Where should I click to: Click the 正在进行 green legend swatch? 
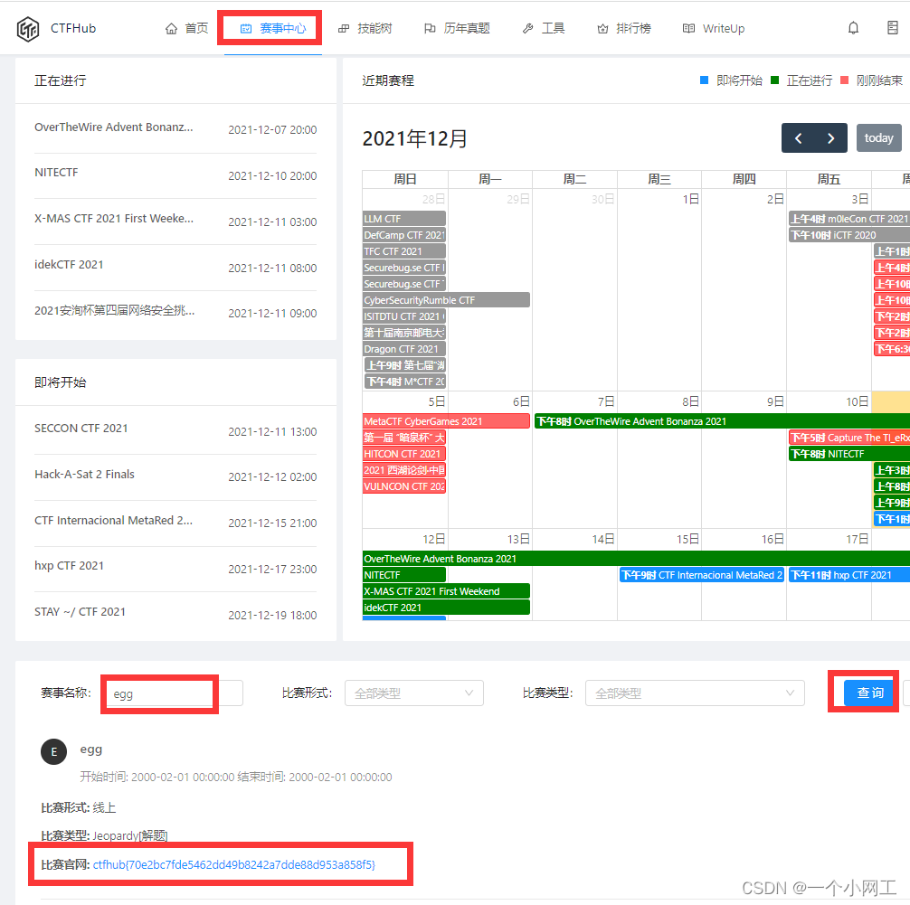tap(774, 80)
